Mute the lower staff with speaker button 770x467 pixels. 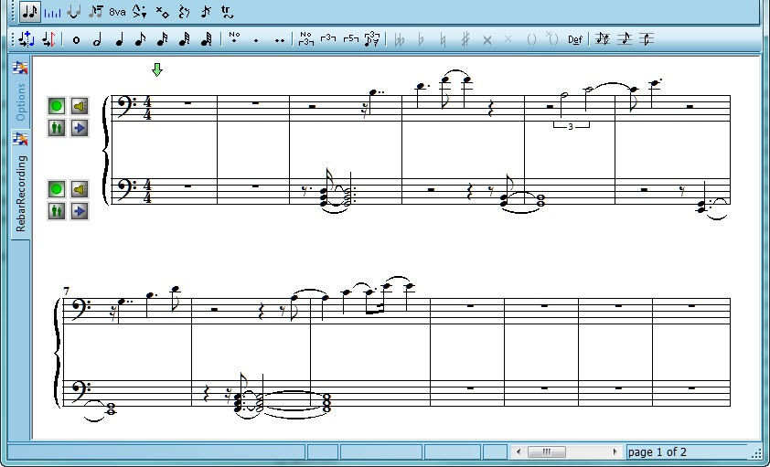point(80,190)
